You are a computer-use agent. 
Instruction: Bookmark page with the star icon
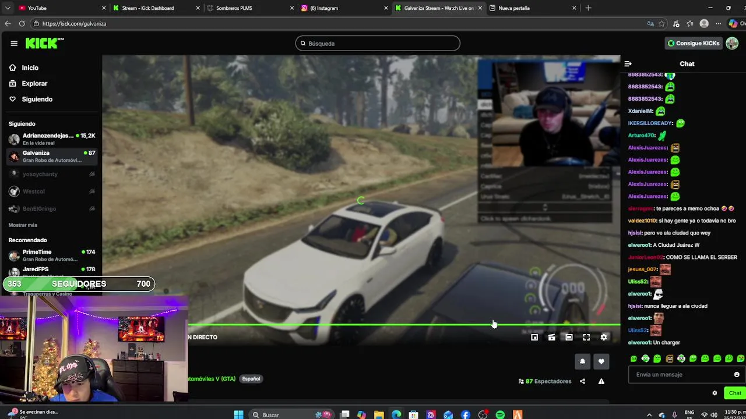pos(662,24)
